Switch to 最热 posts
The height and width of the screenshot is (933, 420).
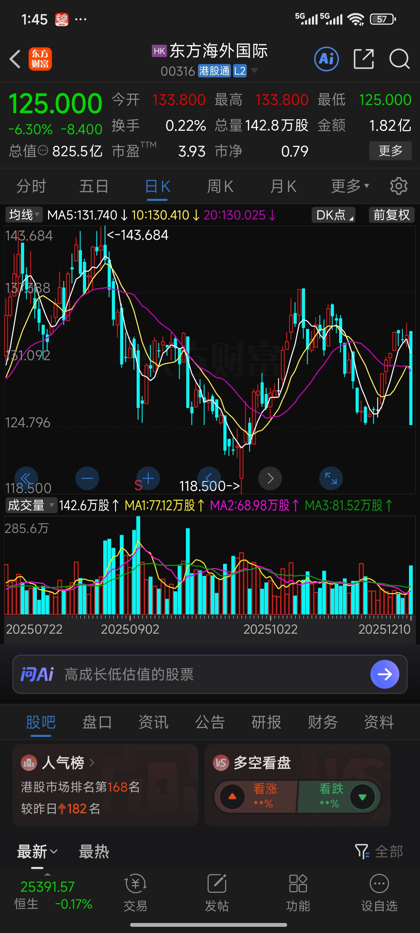pos(94,851)
